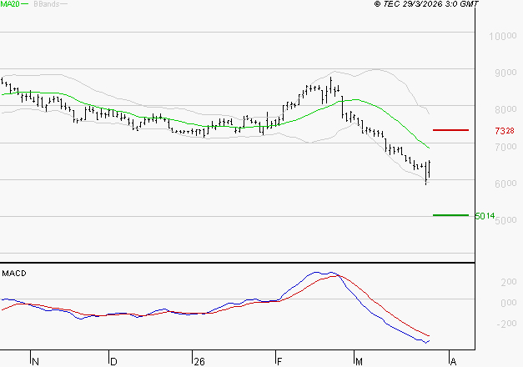The image size is (523, 367).
Task: Click the MA20 legend label
Action: pyautogui.click(x=10, y=3)
